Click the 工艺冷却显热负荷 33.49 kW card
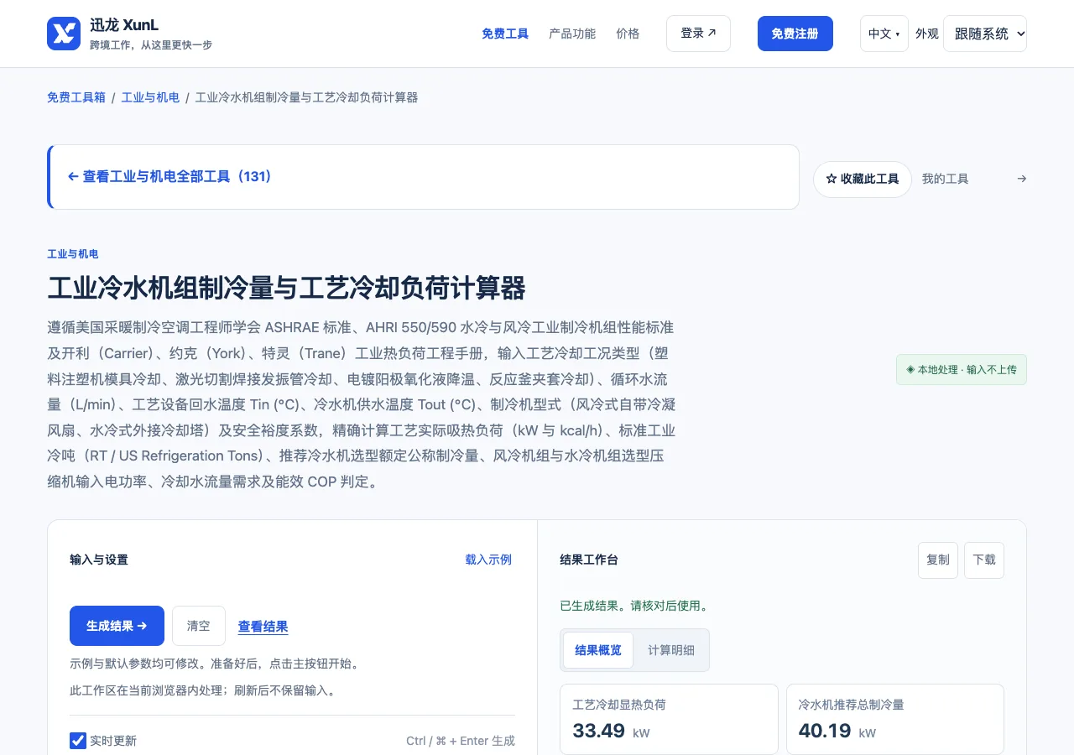 (x=669, y=719)
